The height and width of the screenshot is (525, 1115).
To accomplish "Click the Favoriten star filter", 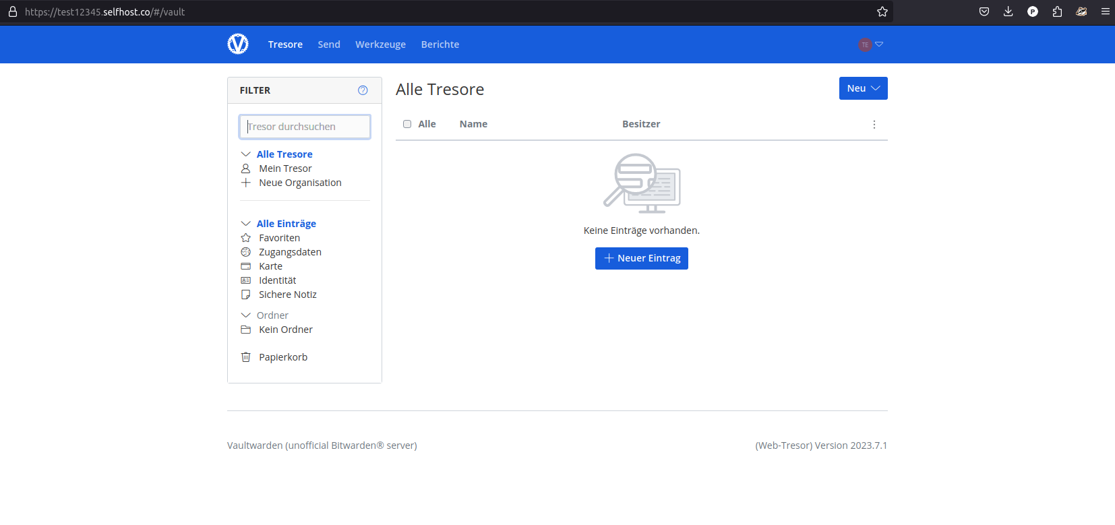I will pos(279,238).
